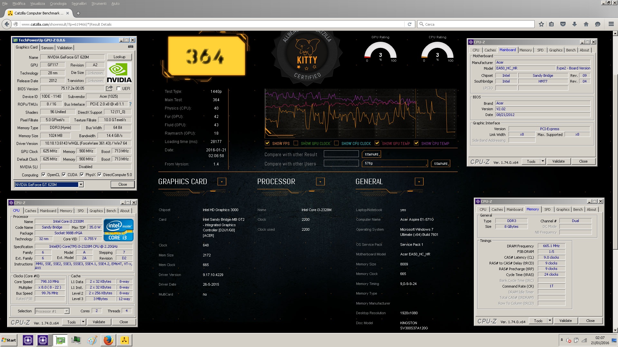This screenshot has height=347, width=618.
Task: Reload the Catzilla result page
Action: [409, 24]
